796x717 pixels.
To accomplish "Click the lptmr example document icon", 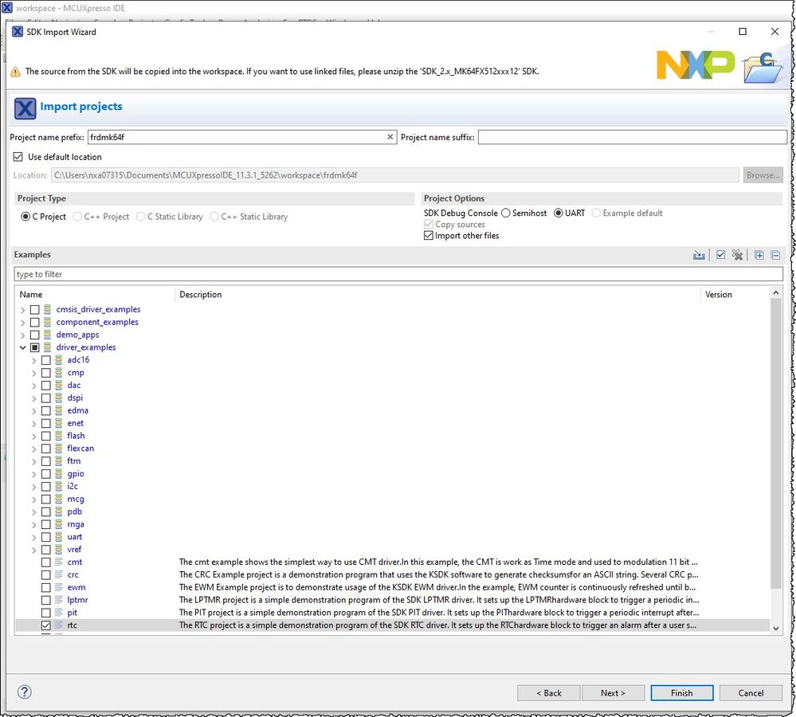I will pyautogui.click(x=58, y=600).
